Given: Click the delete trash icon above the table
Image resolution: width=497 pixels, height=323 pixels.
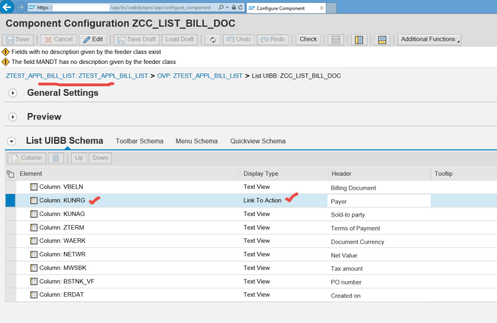Looking at the screenshot, I should pyautogui.click(x=56, y=158).
